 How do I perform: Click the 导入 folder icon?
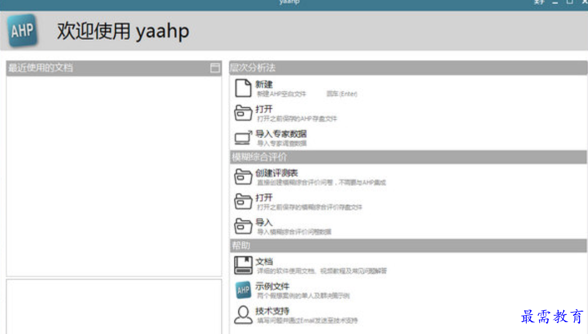click(x=243, y=226)
